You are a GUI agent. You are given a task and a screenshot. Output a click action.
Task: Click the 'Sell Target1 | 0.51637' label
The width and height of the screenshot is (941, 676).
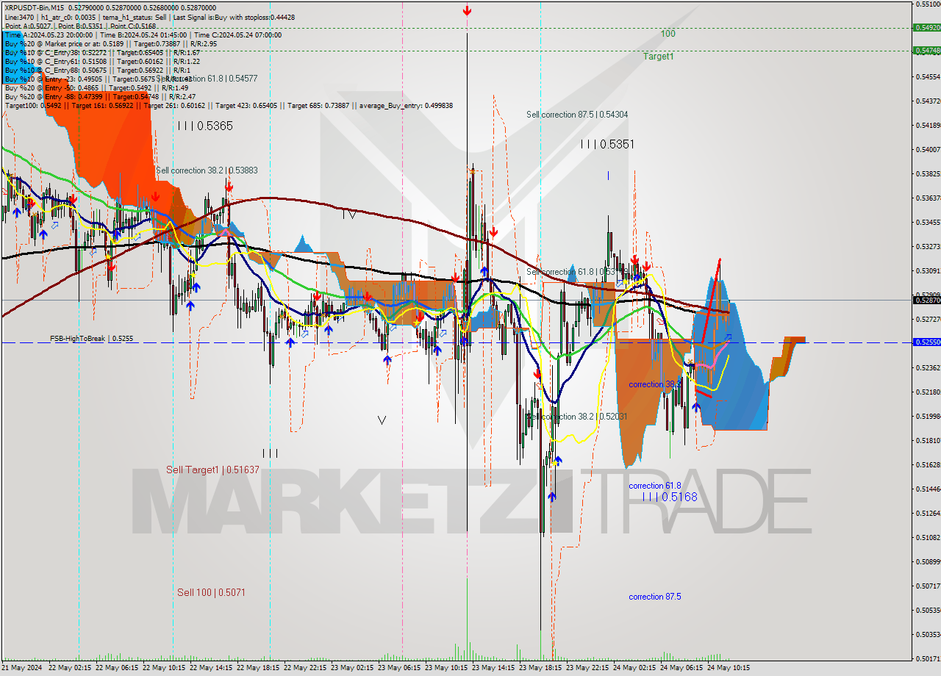pyautogui.click(x=212, y=470)
